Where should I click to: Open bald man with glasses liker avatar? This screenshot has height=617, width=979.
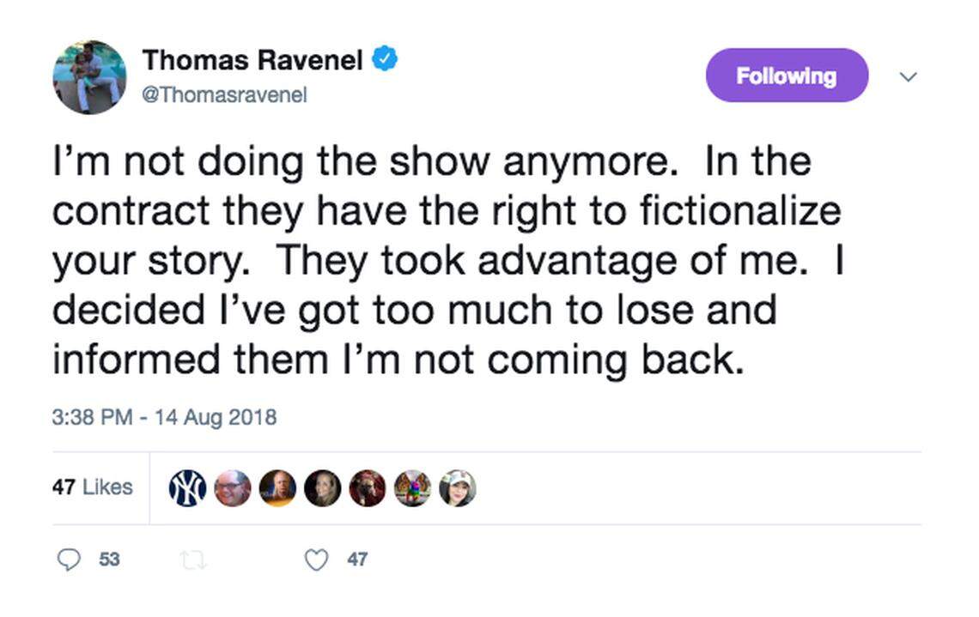pyautogui.click(x=233, y=487)
